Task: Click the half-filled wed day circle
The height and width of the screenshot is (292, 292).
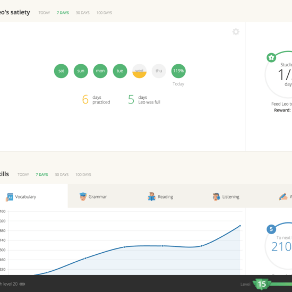Action: coord(139,71)
